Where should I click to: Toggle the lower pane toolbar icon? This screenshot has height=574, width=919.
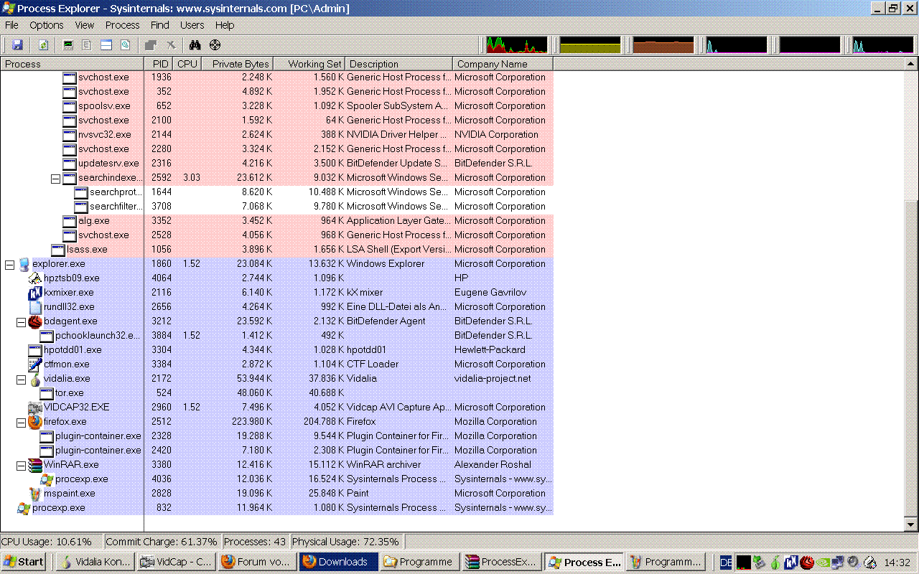(x=106, y=45)
